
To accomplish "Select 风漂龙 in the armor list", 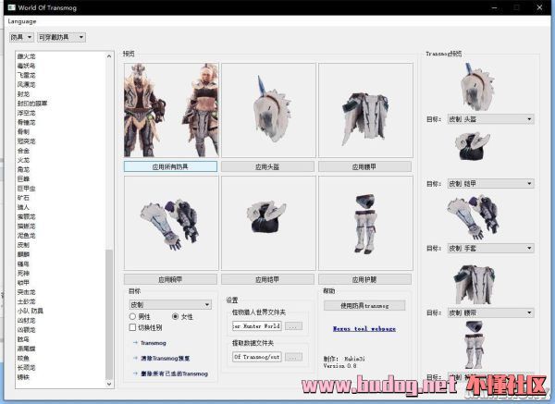I will [x=27, y=84].
